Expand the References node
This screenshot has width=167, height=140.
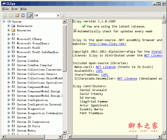coord(9,26)
